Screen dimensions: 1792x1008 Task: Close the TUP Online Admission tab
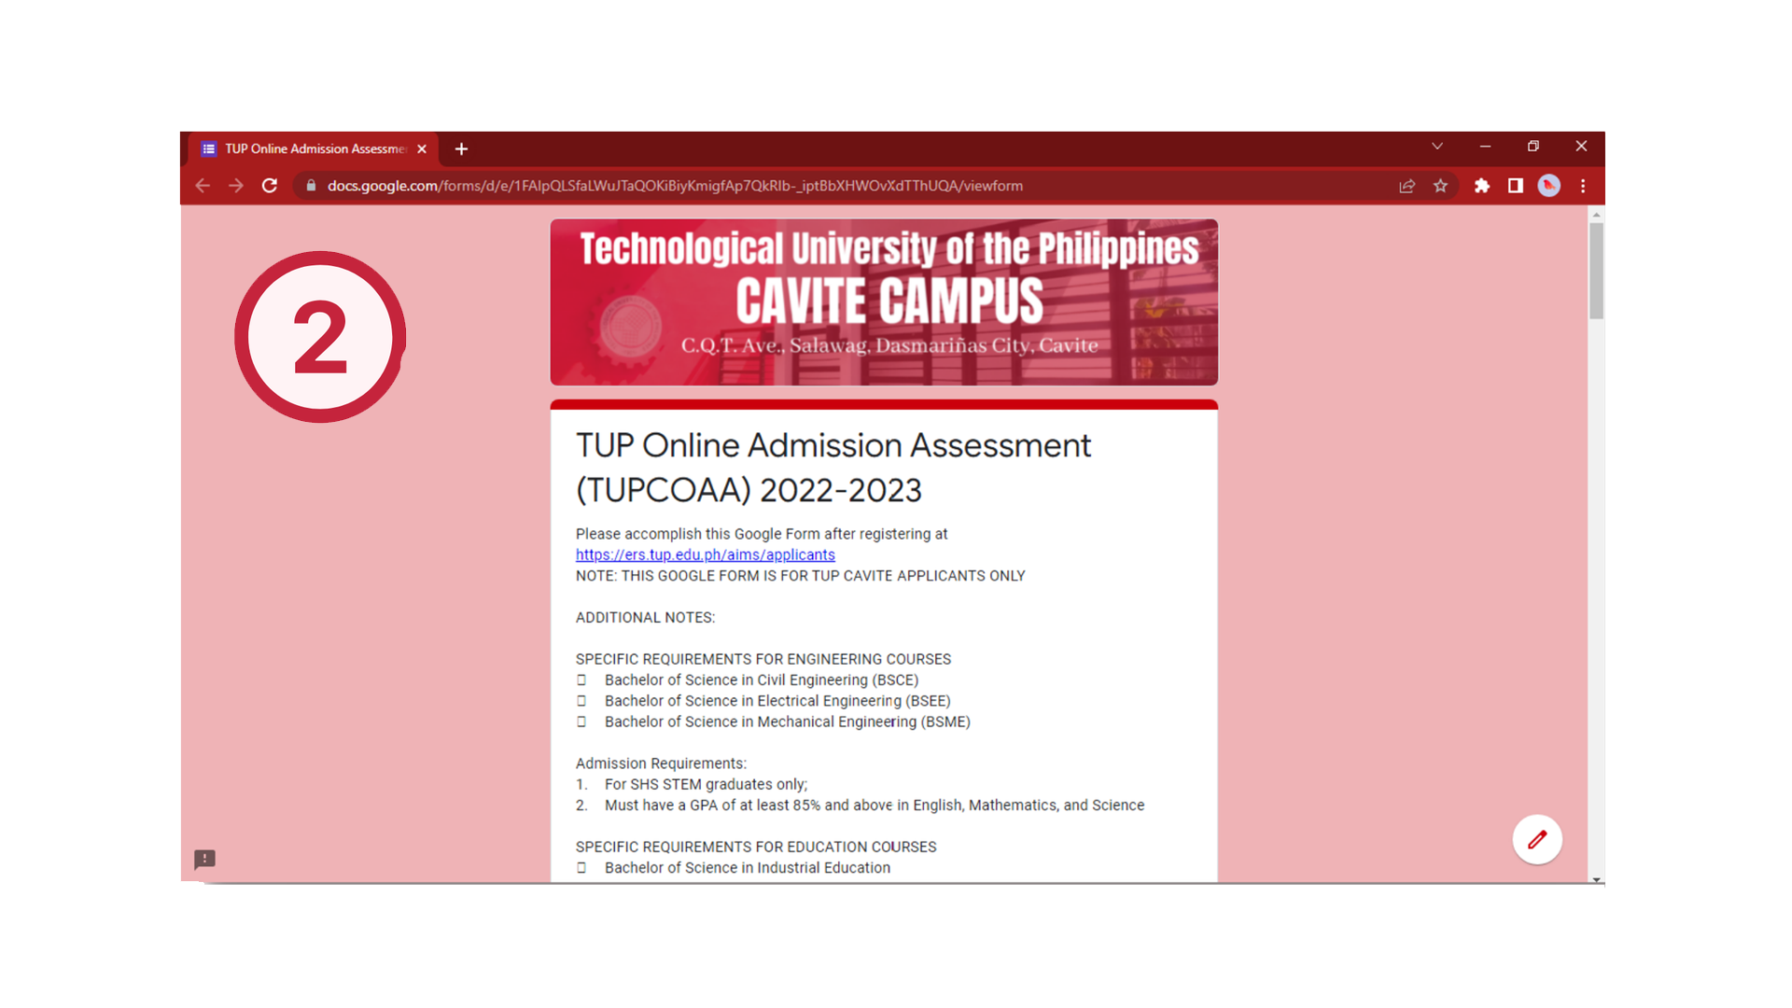[422, 148]
